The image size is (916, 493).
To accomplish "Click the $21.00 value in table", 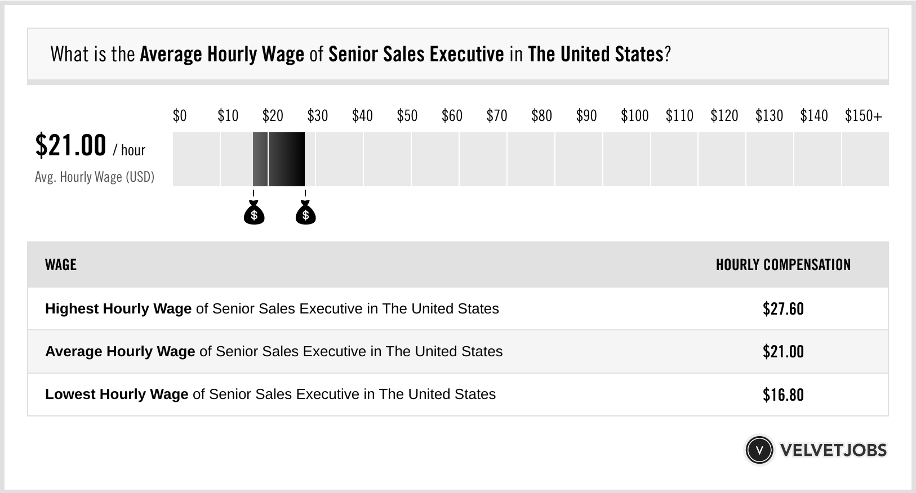I will [x=783, y=352].
